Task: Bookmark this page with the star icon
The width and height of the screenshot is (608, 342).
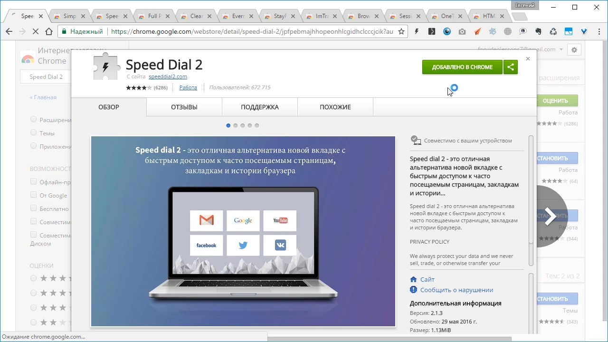Action: point(401,32)
